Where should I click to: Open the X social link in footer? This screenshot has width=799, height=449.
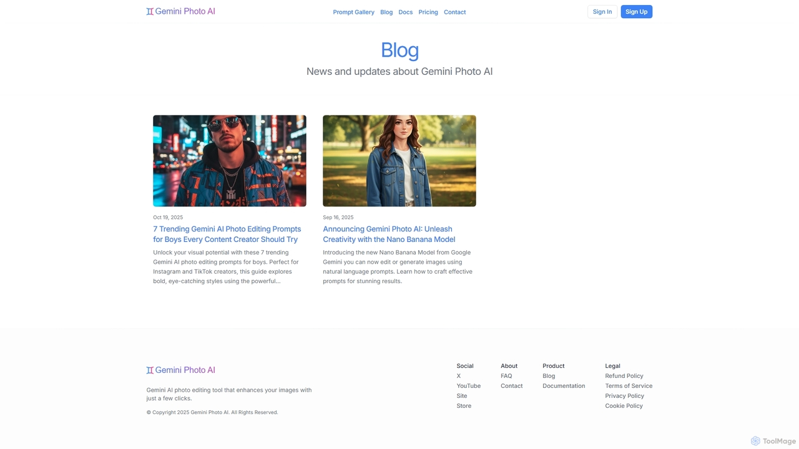click(459, 376)
